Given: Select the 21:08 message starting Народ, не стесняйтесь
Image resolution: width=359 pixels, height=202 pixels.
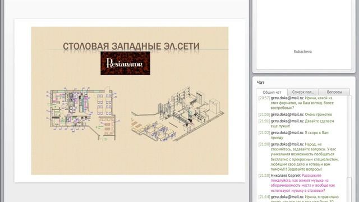Looking at the screenshot, I should (299, 157).
